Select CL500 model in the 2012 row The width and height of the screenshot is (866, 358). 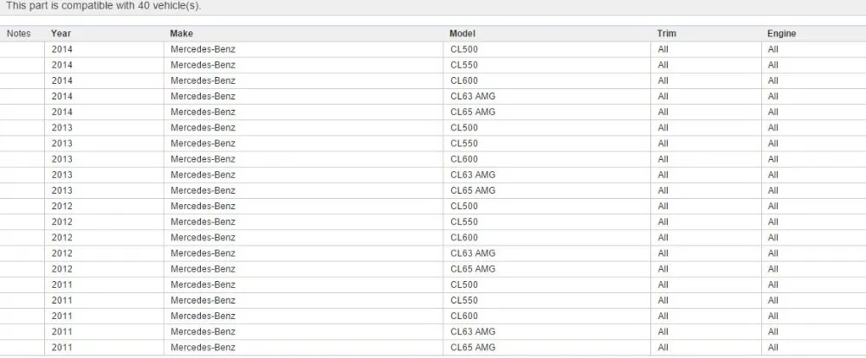464,207
